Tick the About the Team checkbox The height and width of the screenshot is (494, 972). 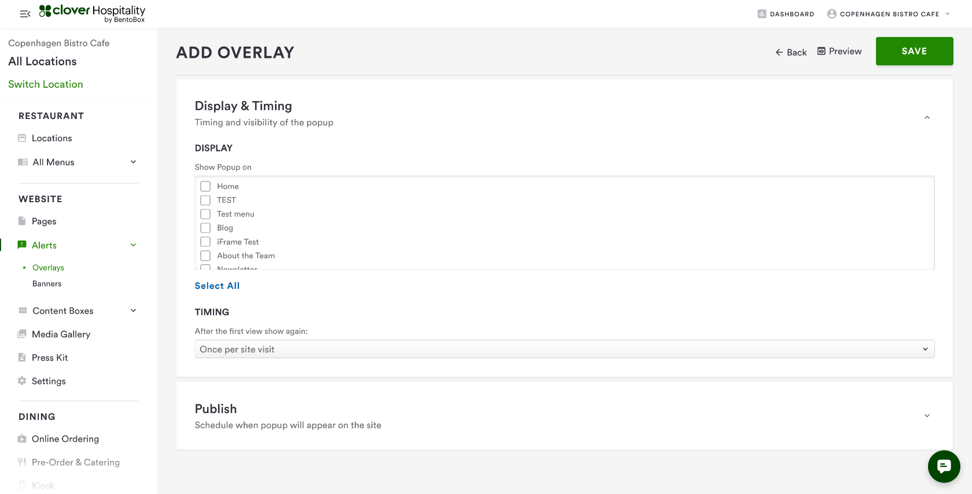pos(205,255)
